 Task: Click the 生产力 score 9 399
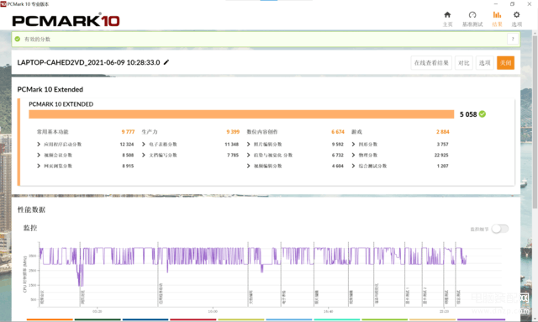[233, 132]
